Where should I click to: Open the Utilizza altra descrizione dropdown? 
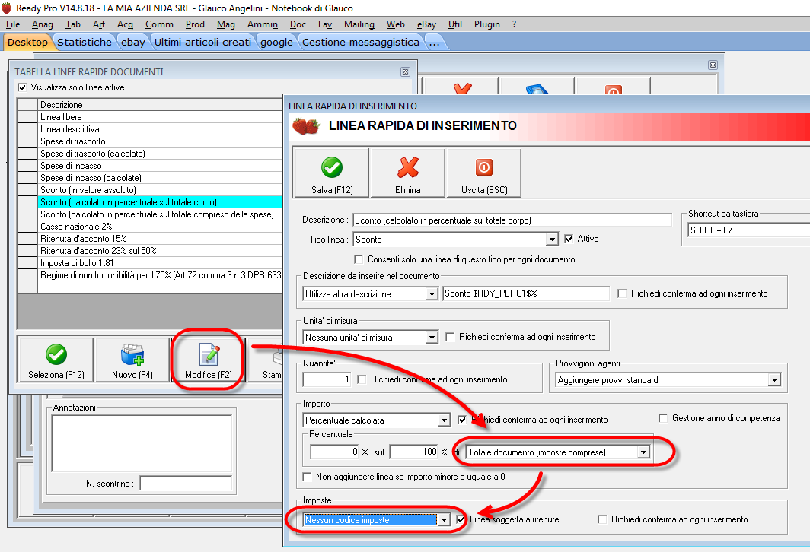click(x=432, y=294)
